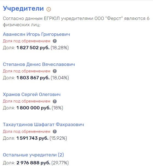Click Храмов's red 'Доля под обременением' label
The height and width of the screenshot is (166, 153).
(x=27, y=101)
